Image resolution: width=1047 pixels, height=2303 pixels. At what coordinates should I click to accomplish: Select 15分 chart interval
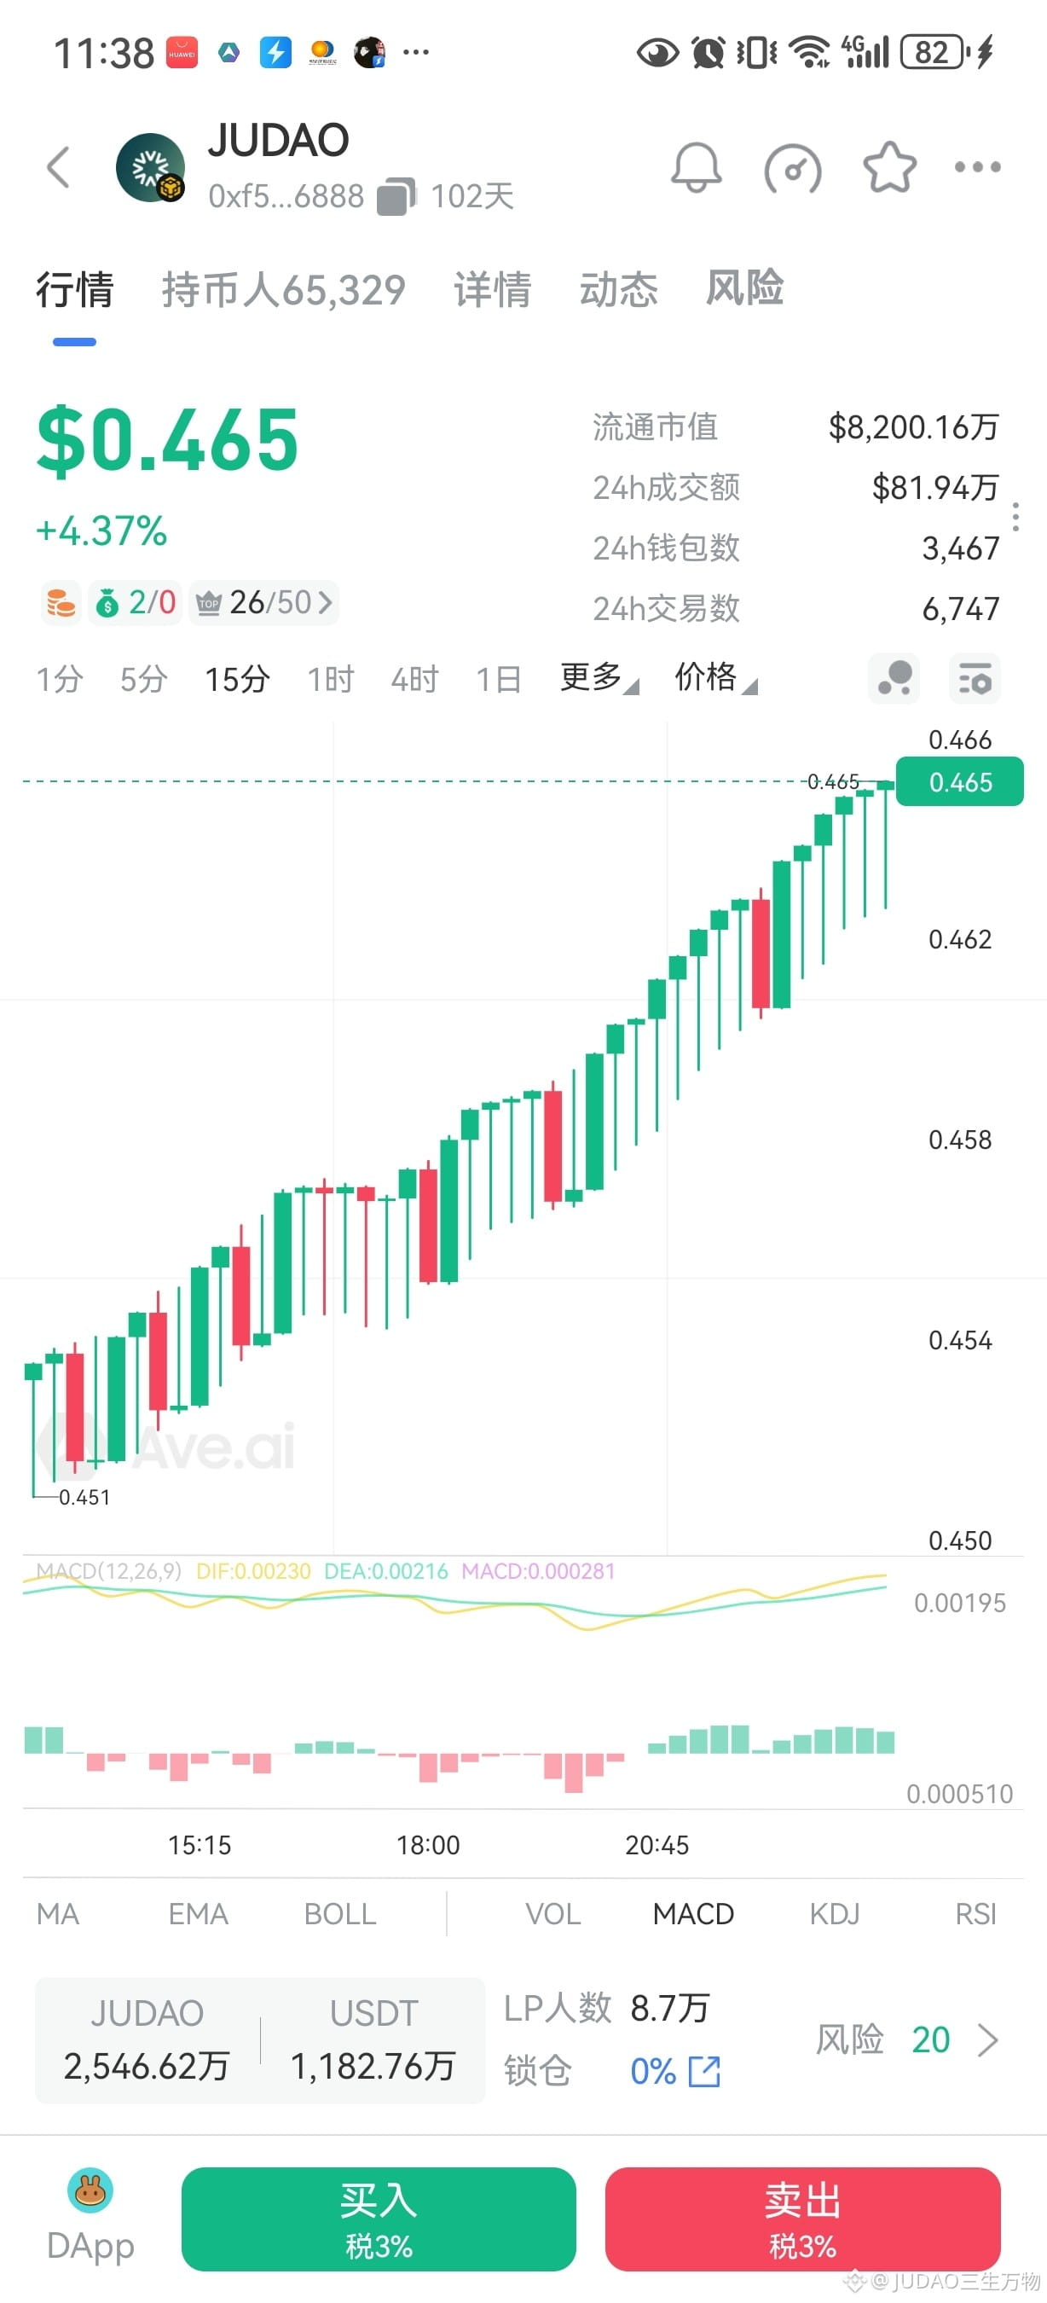(238, 679)
